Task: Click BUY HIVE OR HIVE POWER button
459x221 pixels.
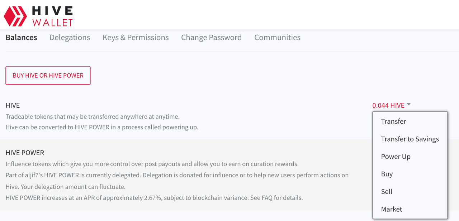Action: (48, 75)
